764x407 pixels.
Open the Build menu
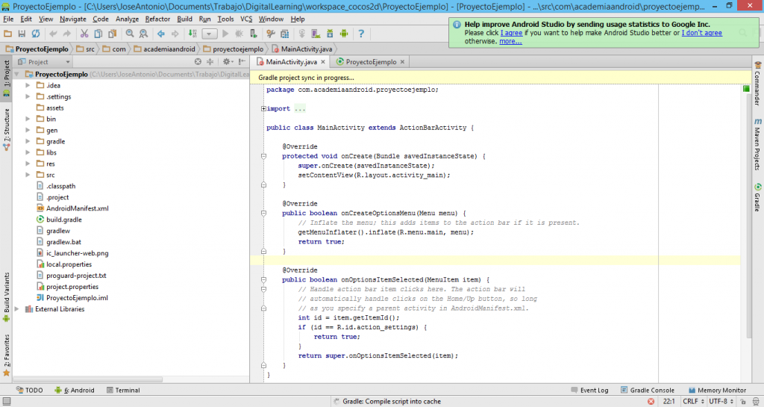coord(184,19)
